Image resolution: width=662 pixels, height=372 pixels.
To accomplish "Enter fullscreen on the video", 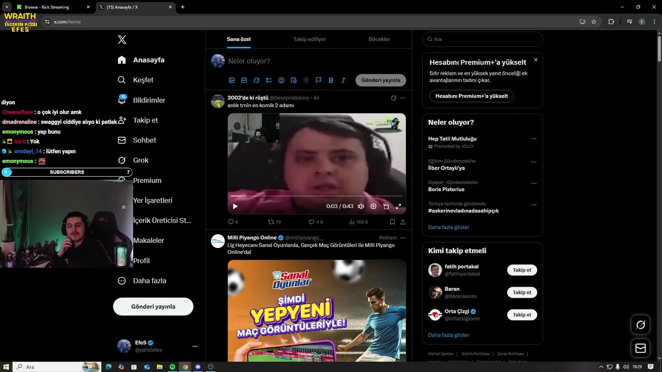I will point(398,206).
